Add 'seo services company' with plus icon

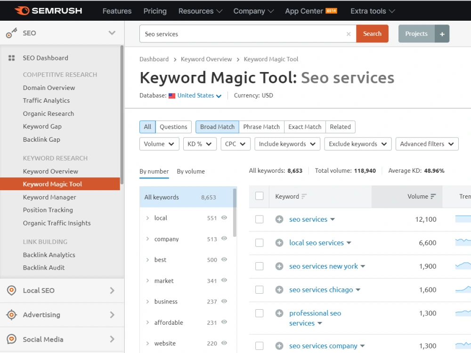click(x=279, y=346)
